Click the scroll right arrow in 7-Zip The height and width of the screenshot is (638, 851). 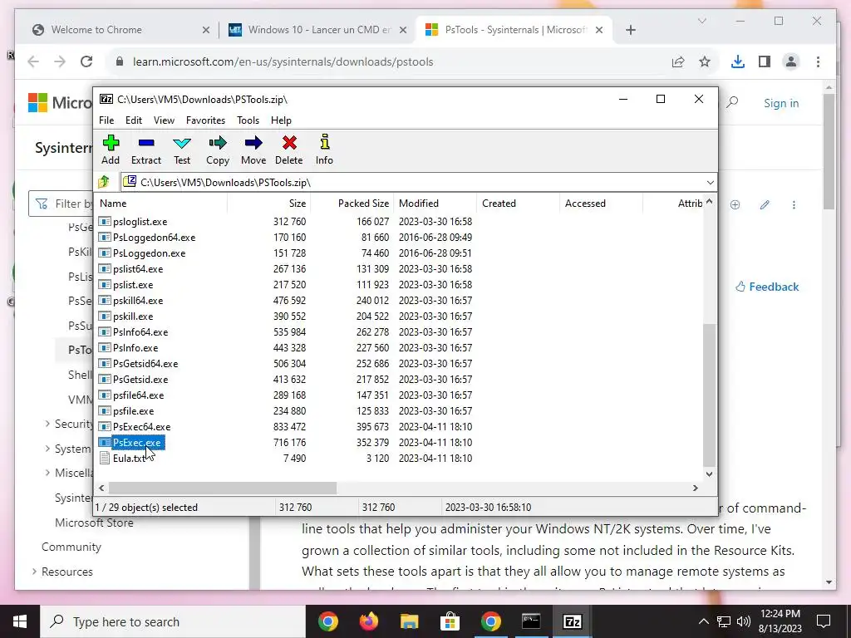click(696, 488)
